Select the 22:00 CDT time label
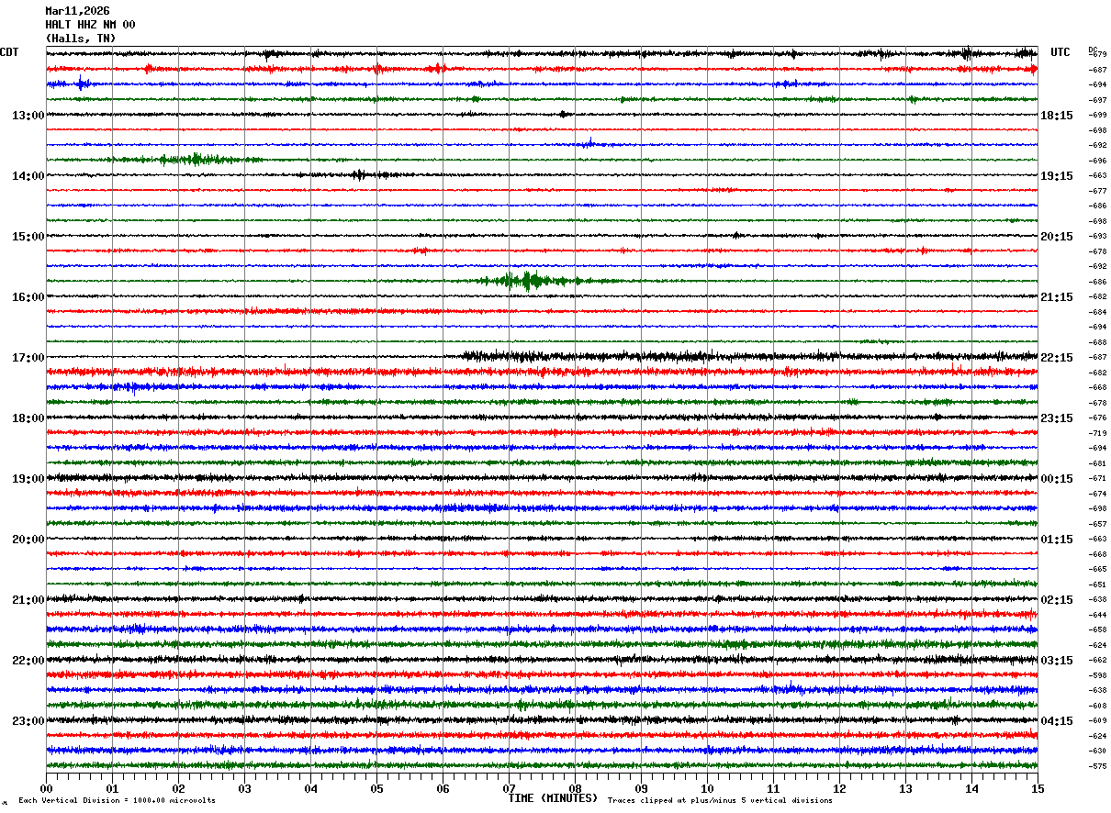Viewport: 1111px width, 813px height. click(28, 660)
